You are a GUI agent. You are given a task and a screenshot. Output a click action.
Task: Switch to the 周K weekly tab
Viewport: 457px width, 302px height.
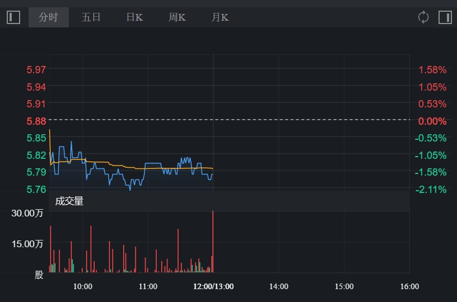coord(177,17)
